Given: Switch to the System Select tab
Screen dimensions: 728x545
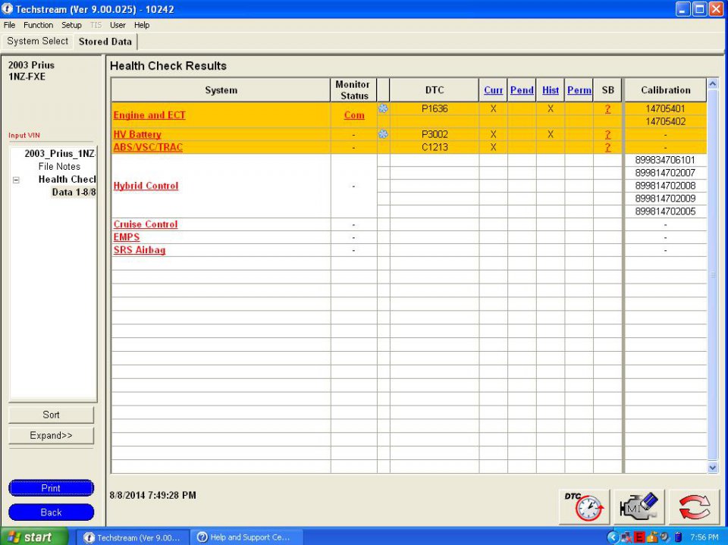Looking at the screenshot, I should click(x=38, y=42).
